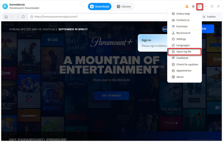Click the Sign In tooltip heading
The width and height of the screenshot is (223, 142).
pos(146,40)
